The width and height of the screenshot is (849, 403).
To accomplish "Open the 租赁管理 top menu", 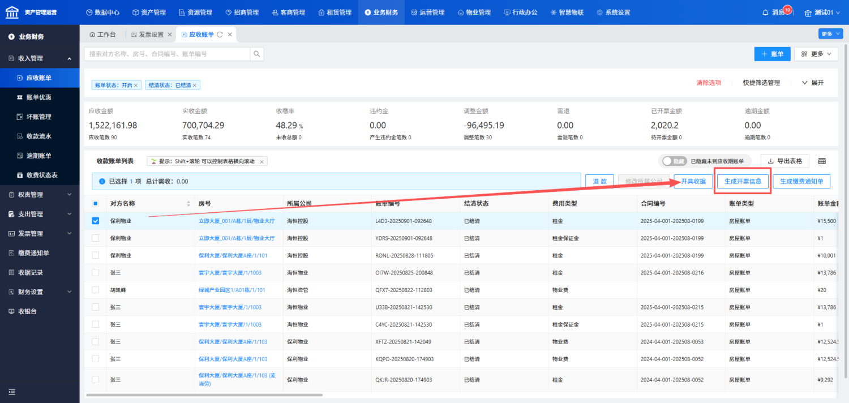I will pos(334,12).
